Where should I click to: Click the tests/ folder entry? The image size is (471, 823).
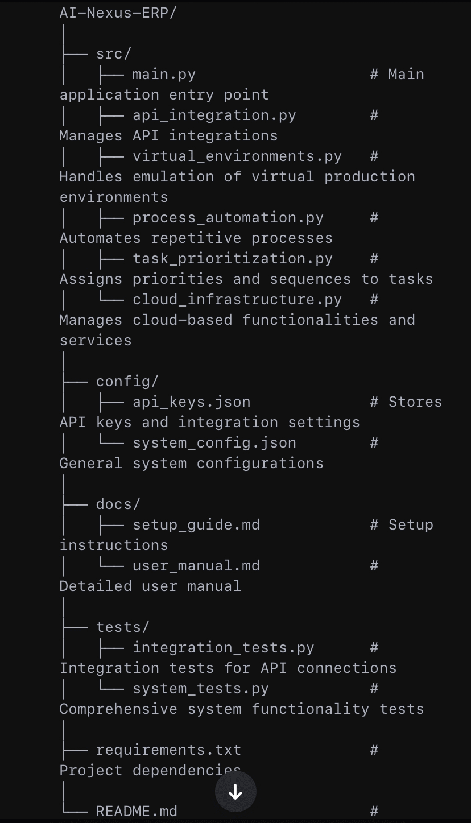click(123, 627)
